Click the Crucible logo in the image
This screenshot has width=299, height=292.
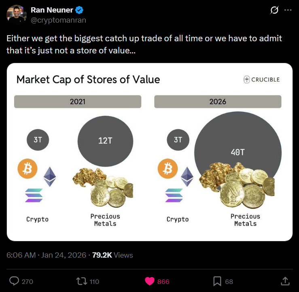pos(261,79)
